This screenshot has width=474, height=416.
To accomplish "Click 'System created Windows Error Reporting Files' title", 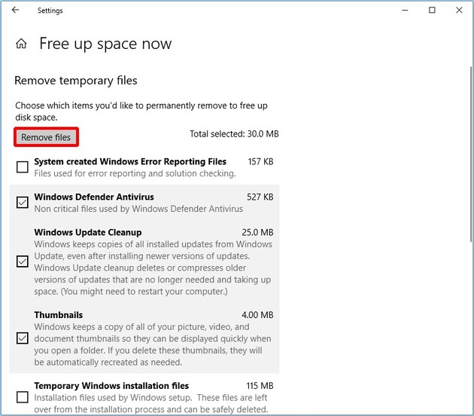I will coord(130,162).
